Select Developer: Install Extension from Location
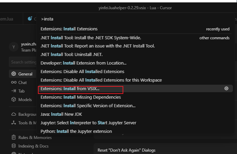The image size is (237, 154). [x=83, y=63]
